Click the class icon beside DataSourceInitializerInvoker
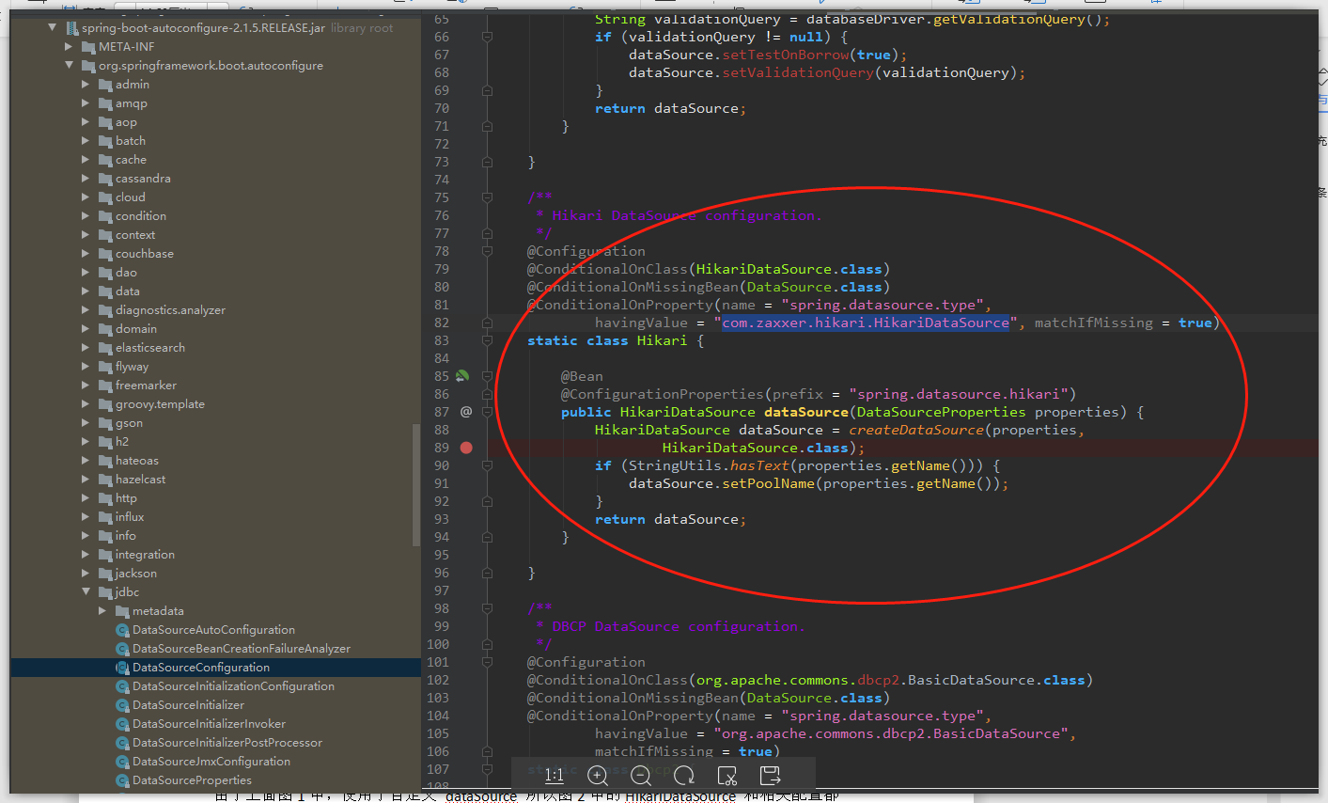1328x803 pixels. (122, 724)
